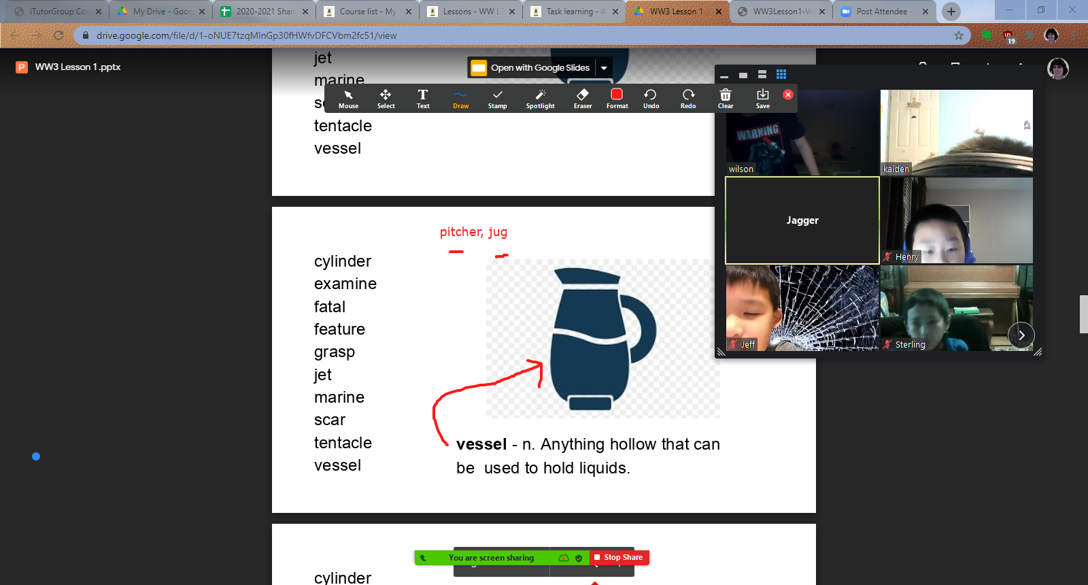Open the Format color options

click(617, 99)
